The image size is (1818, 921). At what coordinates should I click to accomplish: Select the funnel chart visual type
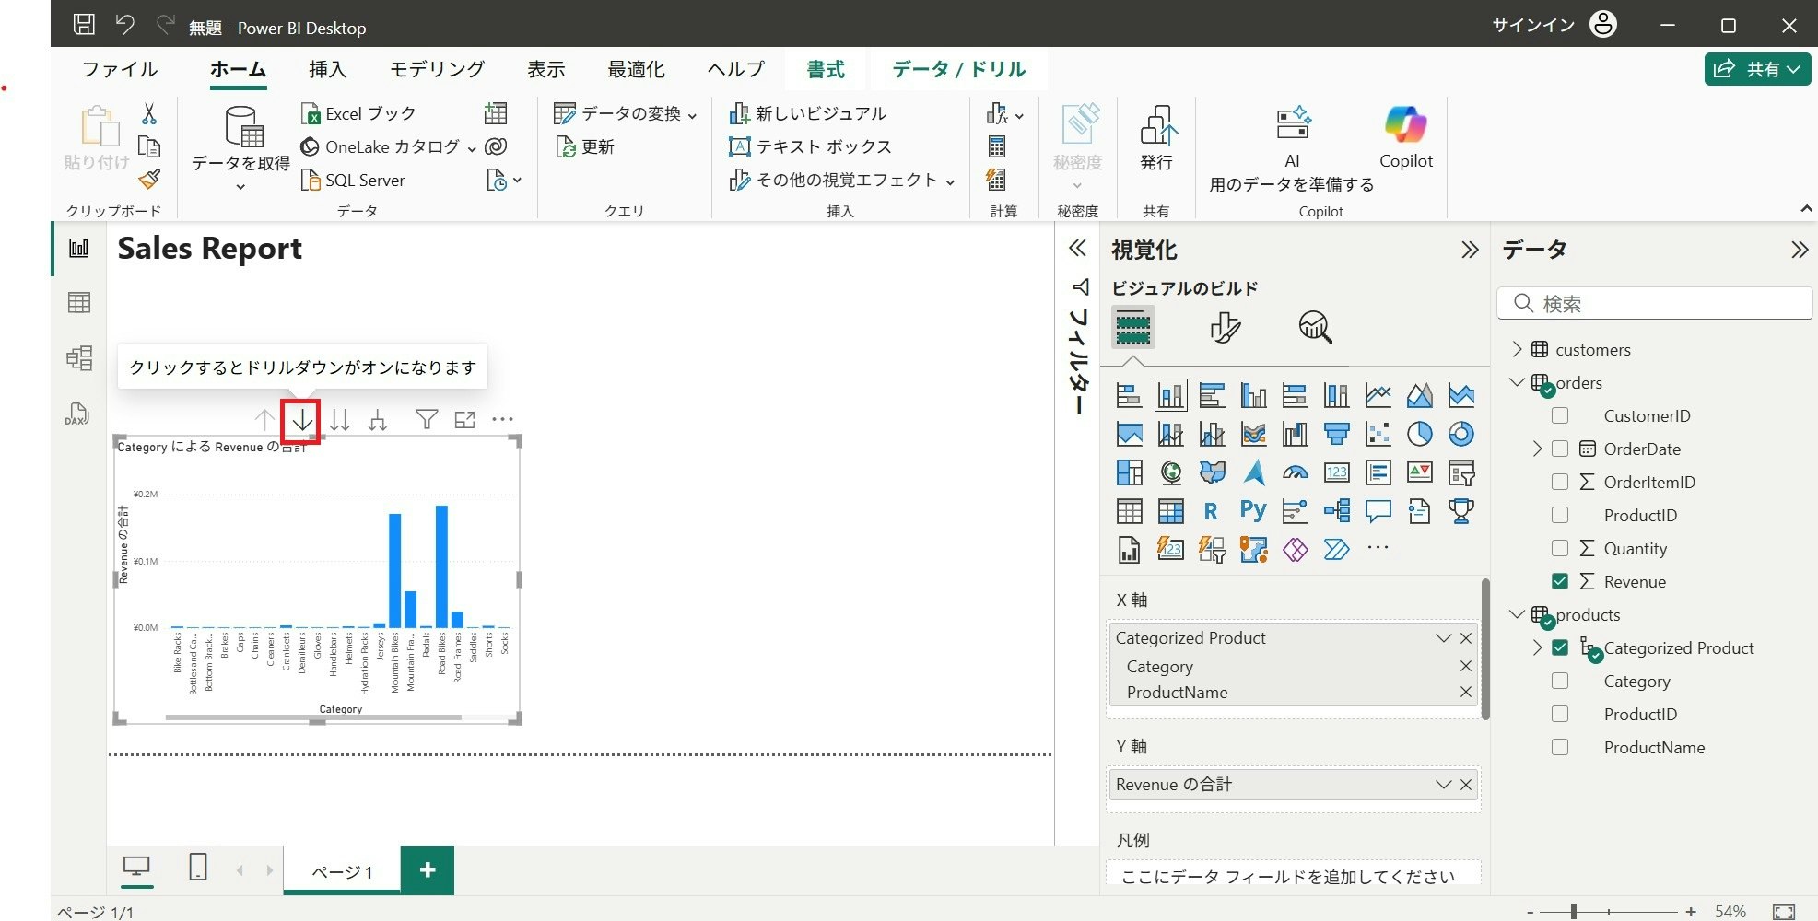1337,434
